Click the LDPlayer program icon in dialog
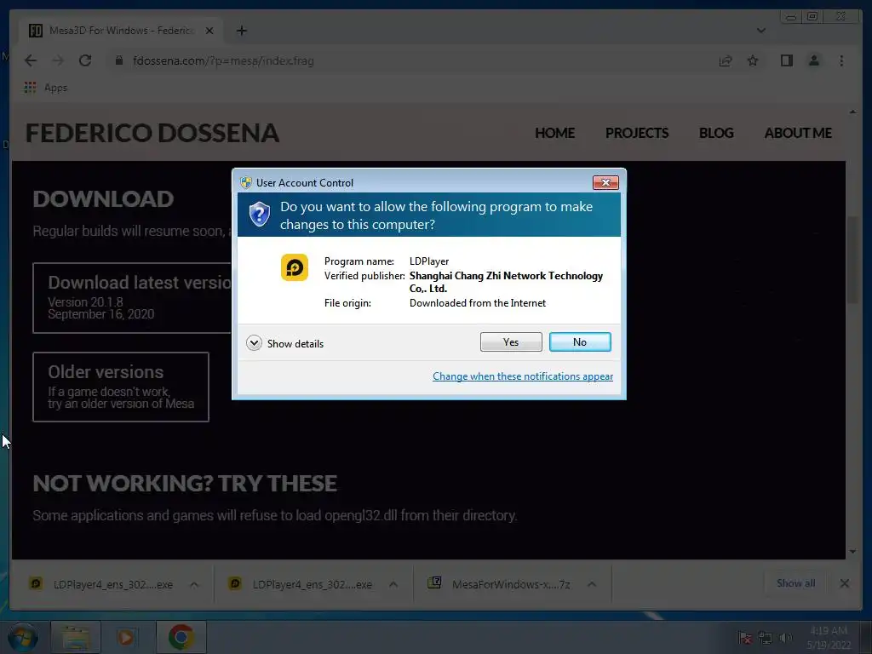This screenshot has height=654, width=872. (294, 267)
